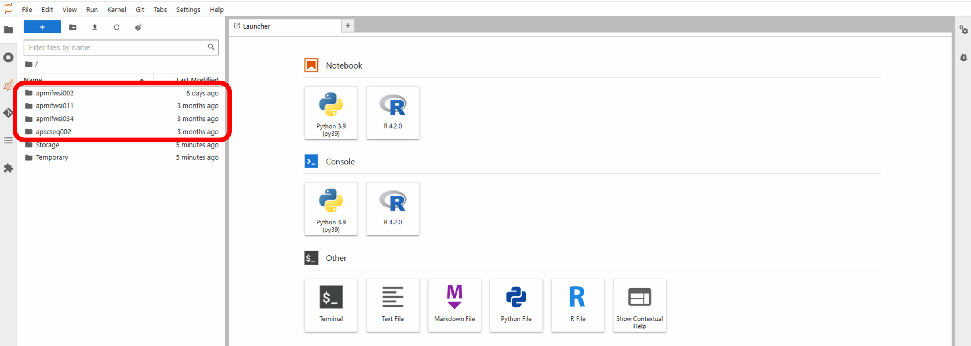Screen dimensions: 971x346
Task: Open a new Terminal
Action: point(331,305)
